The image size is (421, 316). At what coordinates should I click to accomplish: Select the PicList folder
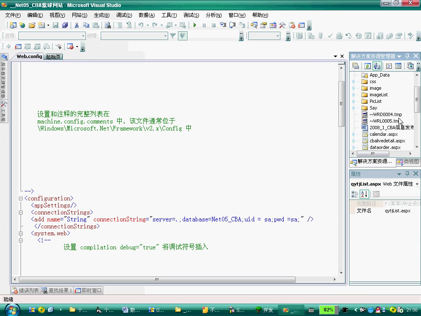375,101
